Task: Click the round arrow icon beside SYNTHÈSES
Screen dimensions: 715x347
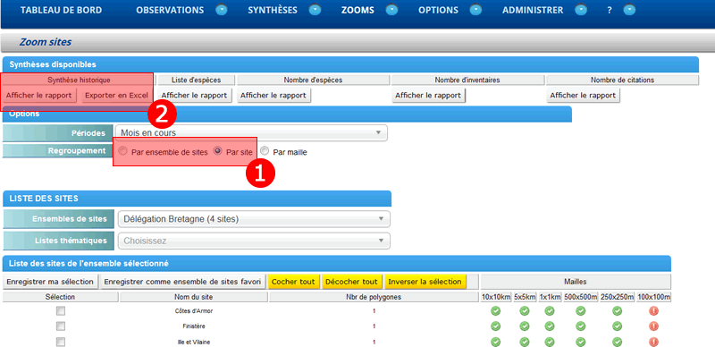Action: point(315,10)
